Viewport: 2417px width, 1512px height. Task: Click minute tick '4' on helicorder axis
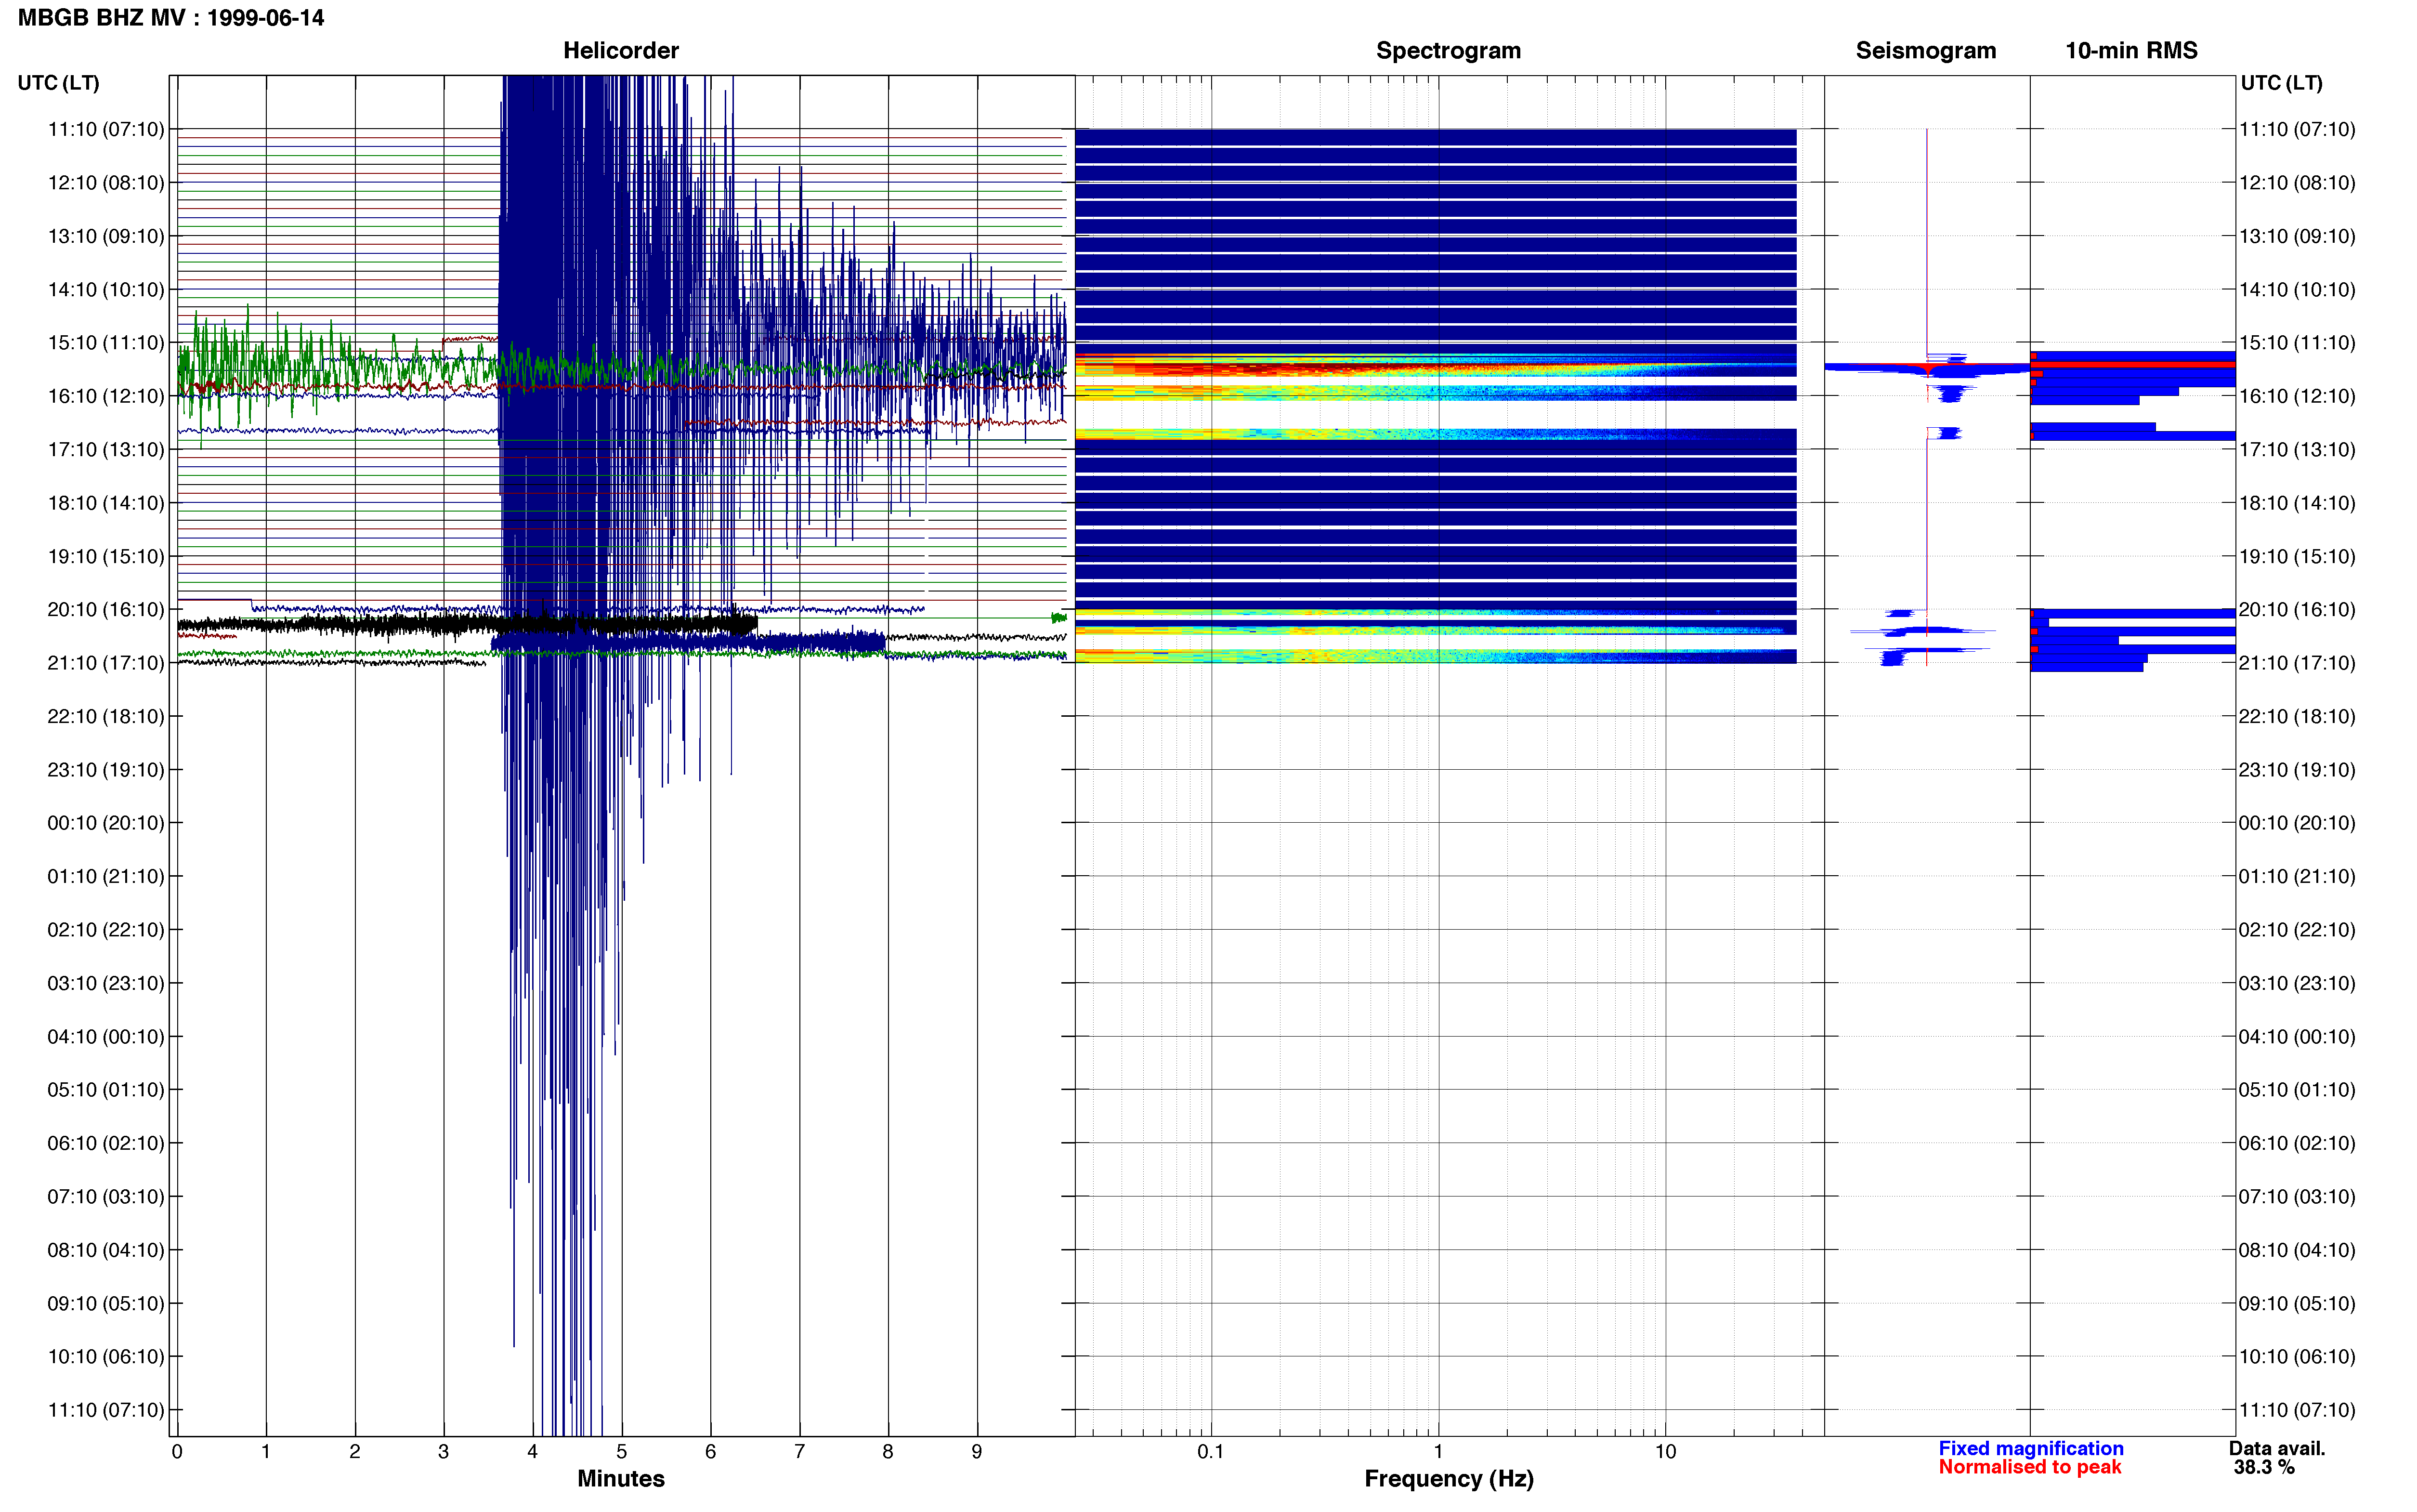click(x=533, y=1452)
